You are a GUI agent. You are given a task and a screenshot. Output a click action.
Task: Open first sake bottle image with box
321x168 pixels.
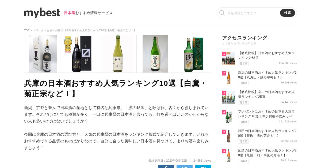coord(43,54)
